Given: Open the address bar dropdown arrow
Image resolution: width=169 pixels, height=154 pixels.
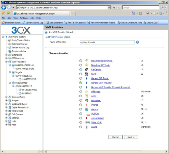Looking at the screenshot, I should click(109, 7).
